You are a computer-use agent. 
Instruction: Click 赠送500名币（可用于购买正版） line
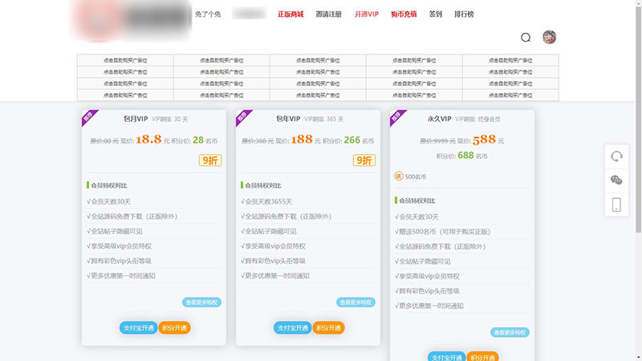pos(443,232)
